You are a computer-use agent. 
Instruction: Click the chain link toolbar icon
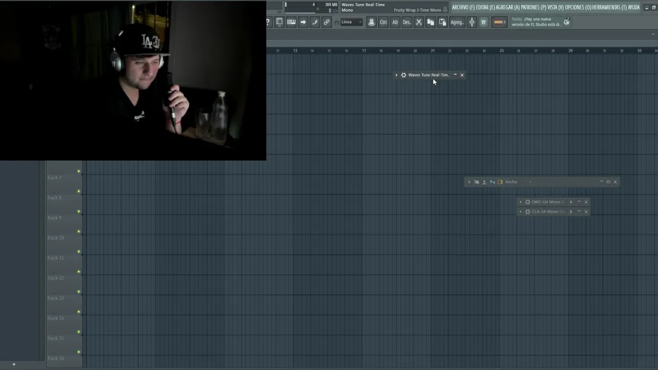click(326, 22)
